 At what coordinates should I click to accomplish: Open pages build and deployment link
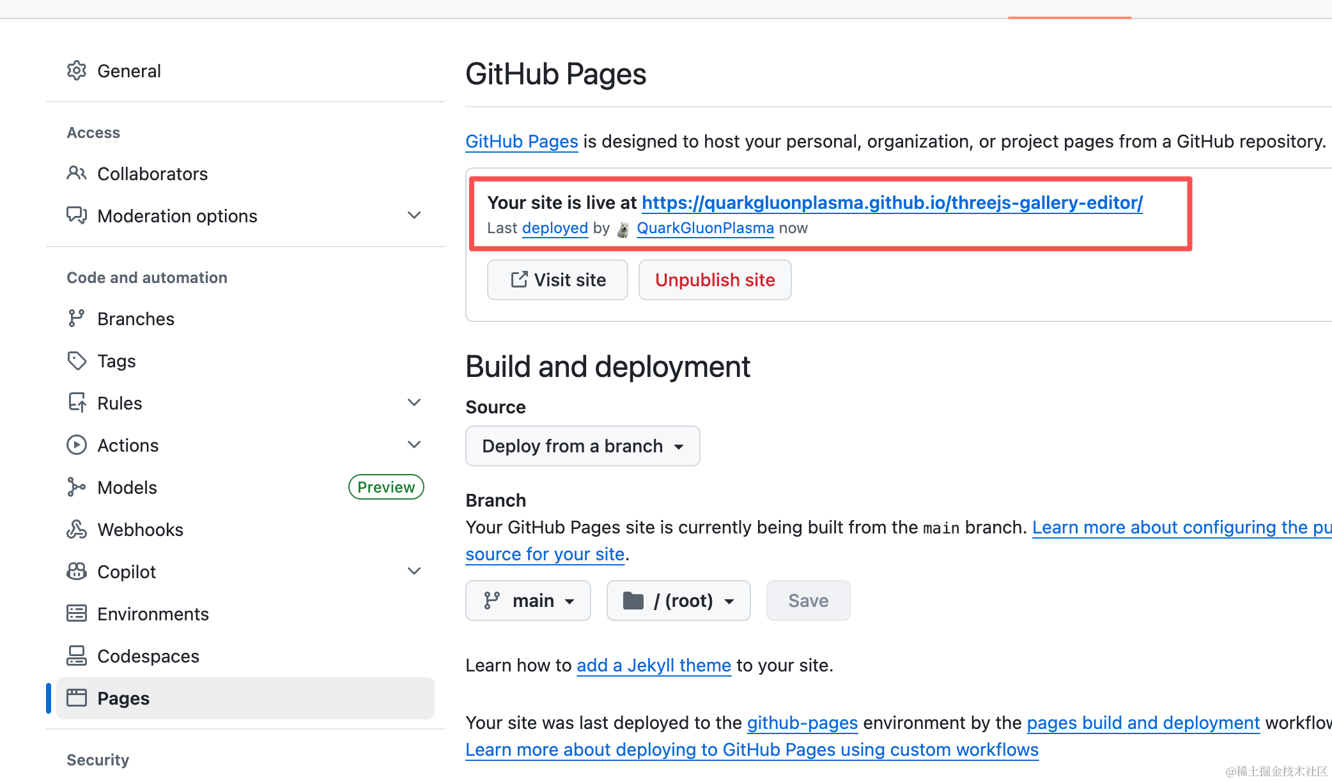pos(1143,723)
